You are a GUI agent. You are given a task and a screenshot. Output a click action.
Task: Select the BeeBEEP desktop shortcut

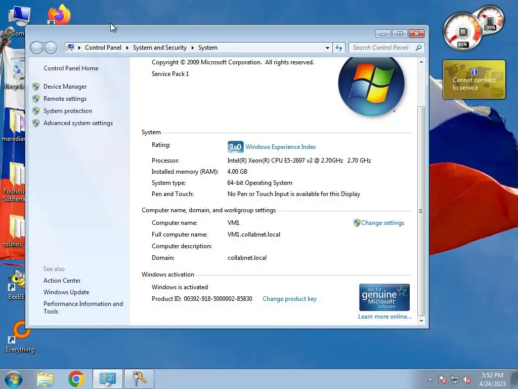pyautogui.click(x=16, y=284)
